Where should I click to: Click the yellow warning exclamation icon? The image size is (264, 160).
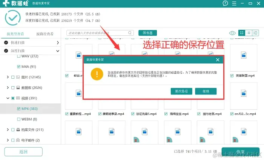click(97, 74)
